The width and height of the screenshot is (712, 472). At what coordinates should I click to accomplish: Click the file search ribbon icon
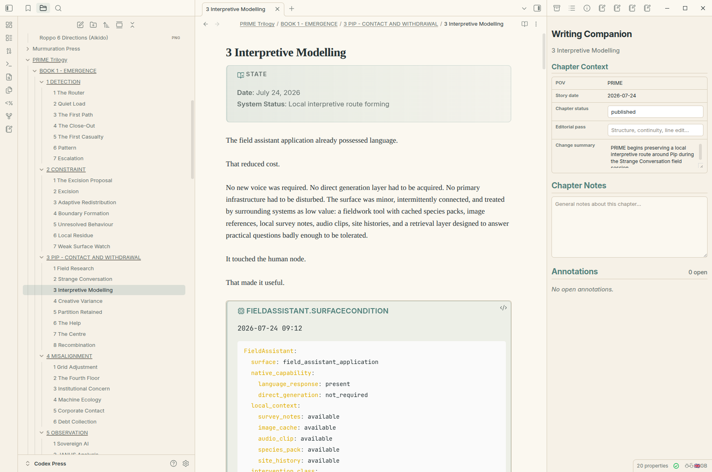[x=9, y=77]
